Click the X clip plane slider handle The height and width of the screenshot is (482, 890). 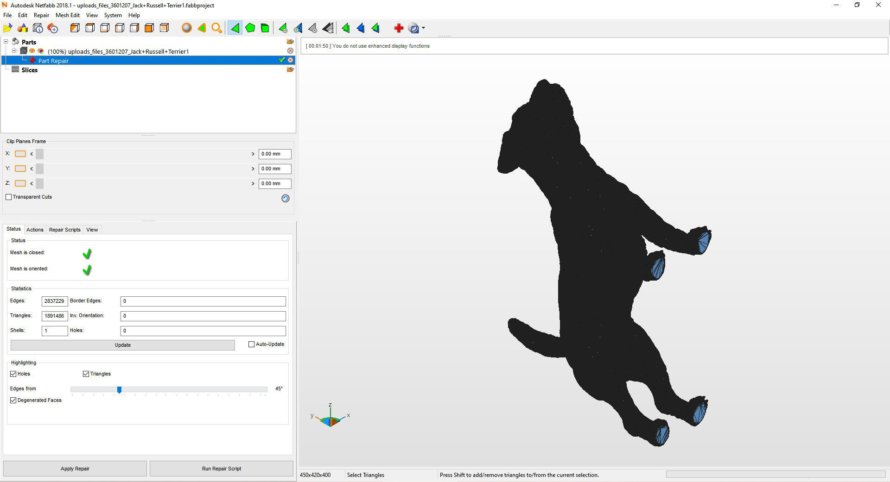(x=39, y=154)
